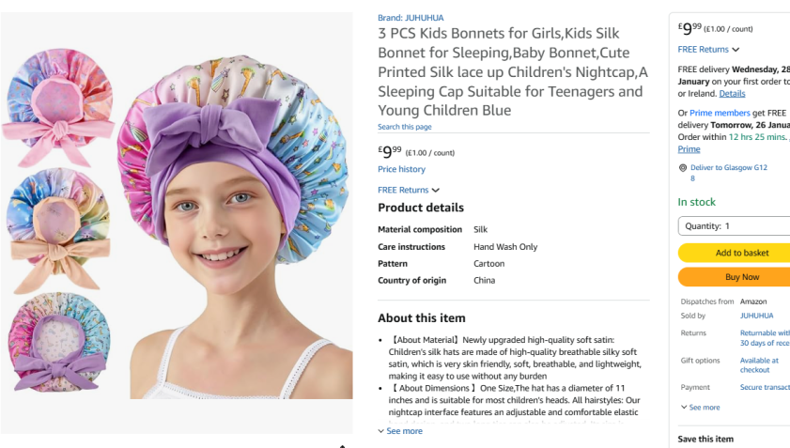The width and height of the screenshot is (790, 448).
Task: Click Search this page link
Action: 405,127
